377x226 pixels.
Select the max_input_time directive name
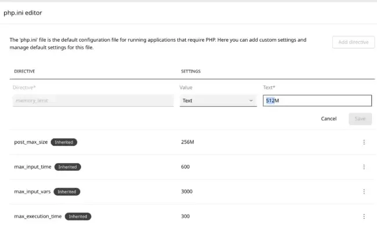32,167
